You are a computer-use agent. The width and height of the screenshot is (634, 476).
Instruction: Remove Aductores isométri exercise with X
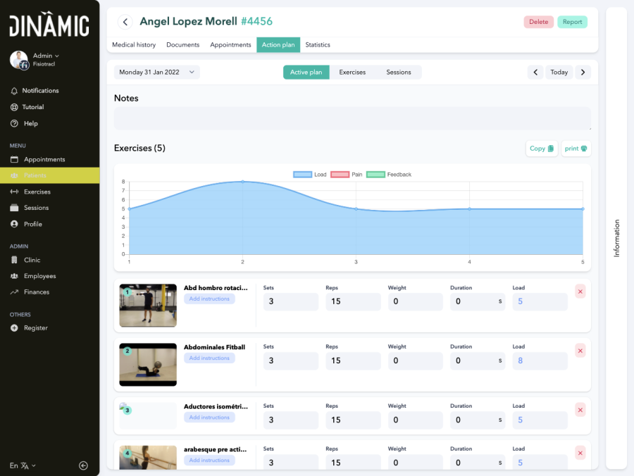click(580, 410)
